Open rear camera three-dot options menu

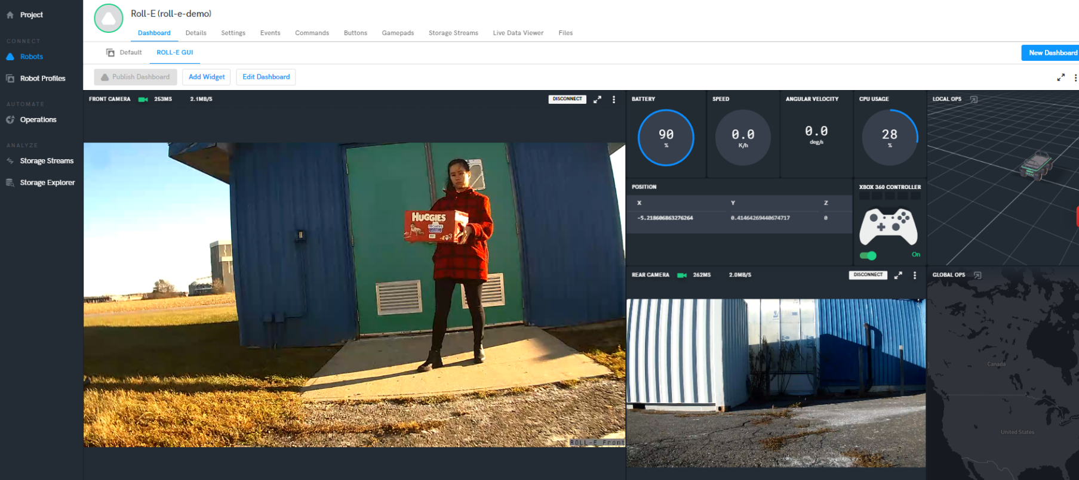(x=915, y=275)
